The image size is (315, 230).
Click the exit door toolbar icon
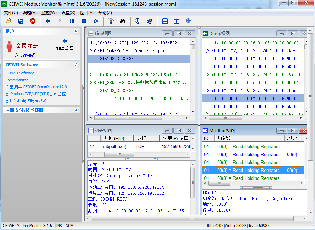pyautogui.click(x=189, y=21)
